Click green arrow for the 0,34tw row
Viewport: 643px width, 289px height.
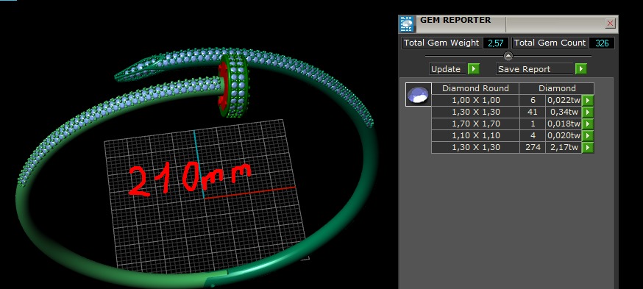pos(588,112)
